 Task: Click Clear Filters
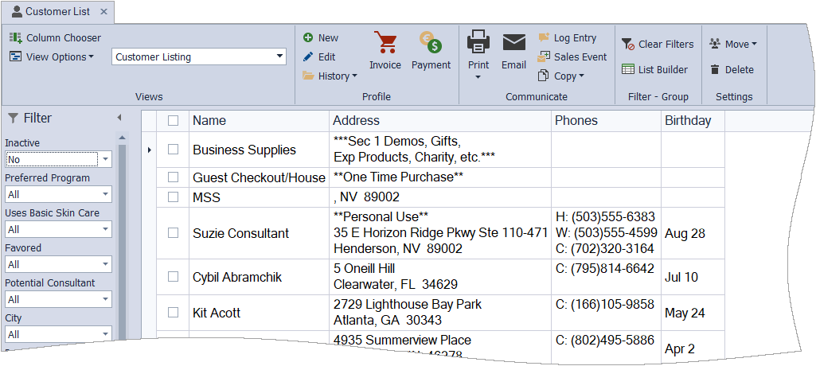[x=658, y=45]
